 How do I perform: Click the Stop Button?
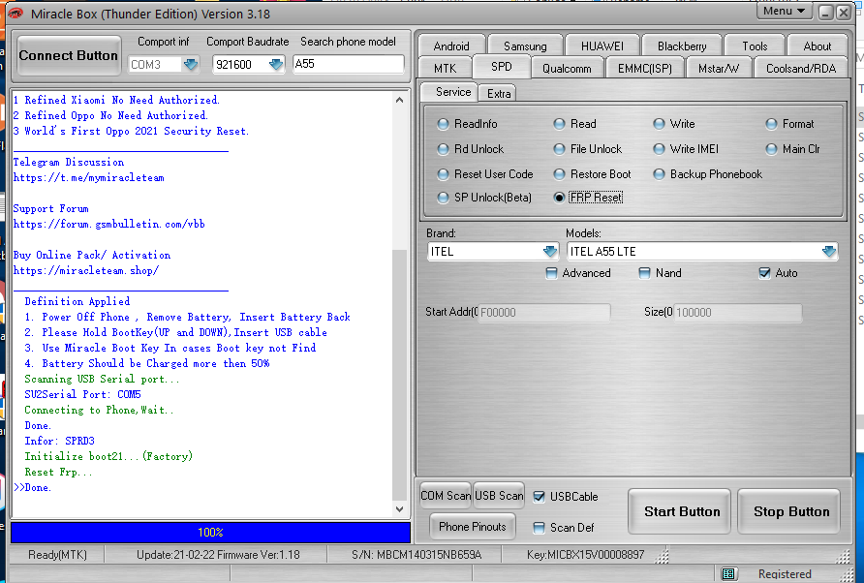click(791, 512)
